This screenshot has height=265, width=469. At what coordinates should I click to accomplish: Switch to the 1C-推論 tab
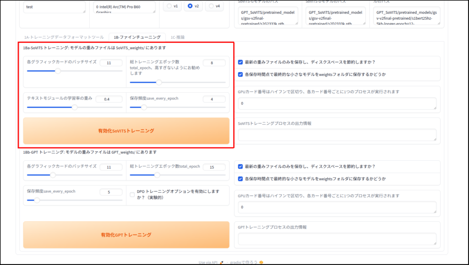tap(177, 37)
